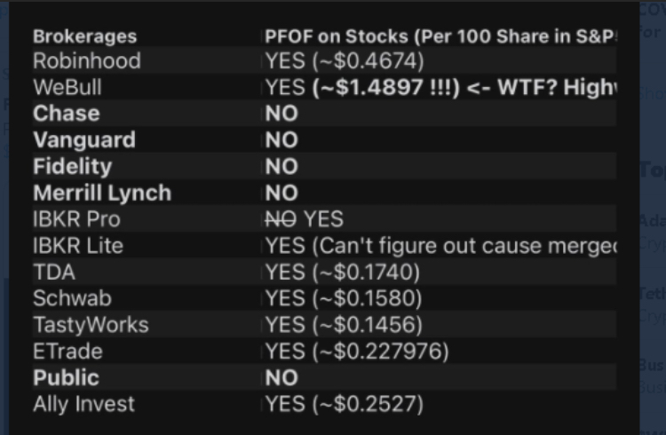This screenshot has width=666, height=435.
Task: Select the Public row label
Action: [67, 377]
